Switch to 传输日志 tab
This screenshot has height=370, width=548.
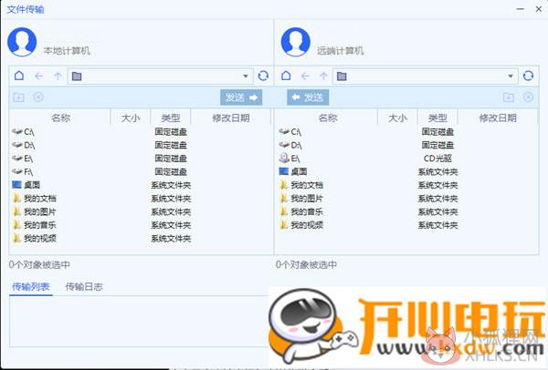point(84,287)
